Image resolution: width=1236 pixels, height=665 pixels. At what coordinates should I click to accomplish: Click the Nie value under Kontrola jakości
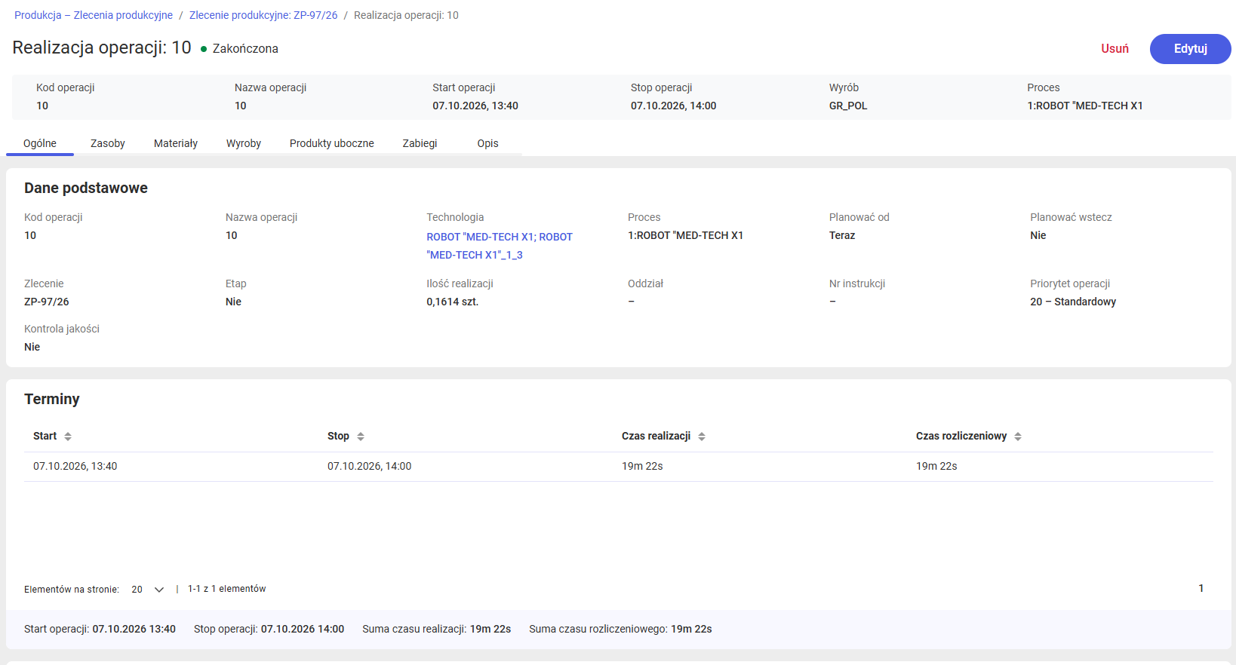[32, 347]
